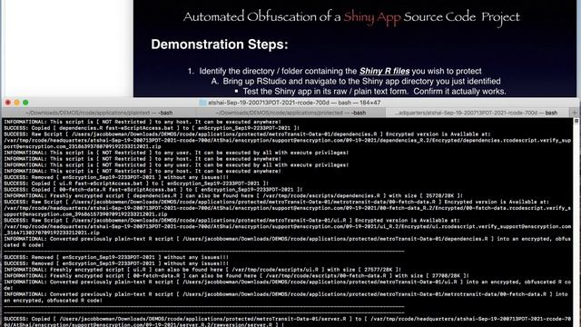Switch to the protected bash terminal tab

coord(290,113)
